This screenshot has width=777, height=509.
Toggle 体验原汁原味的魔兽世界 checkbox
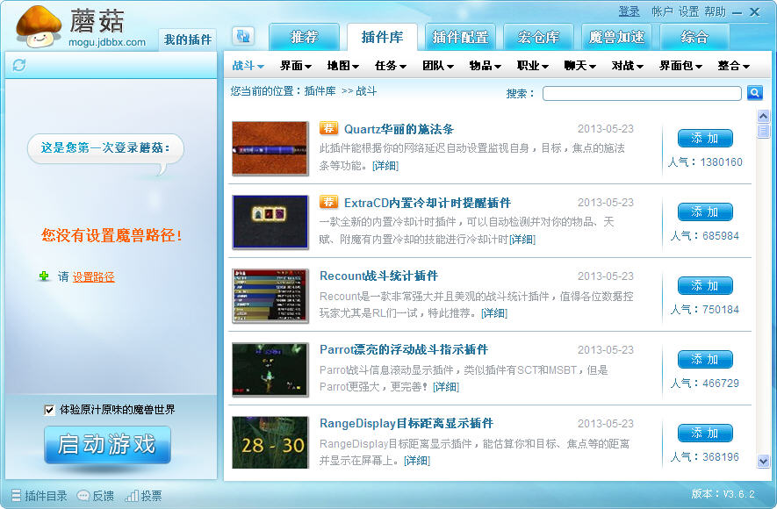coord(49,410)
